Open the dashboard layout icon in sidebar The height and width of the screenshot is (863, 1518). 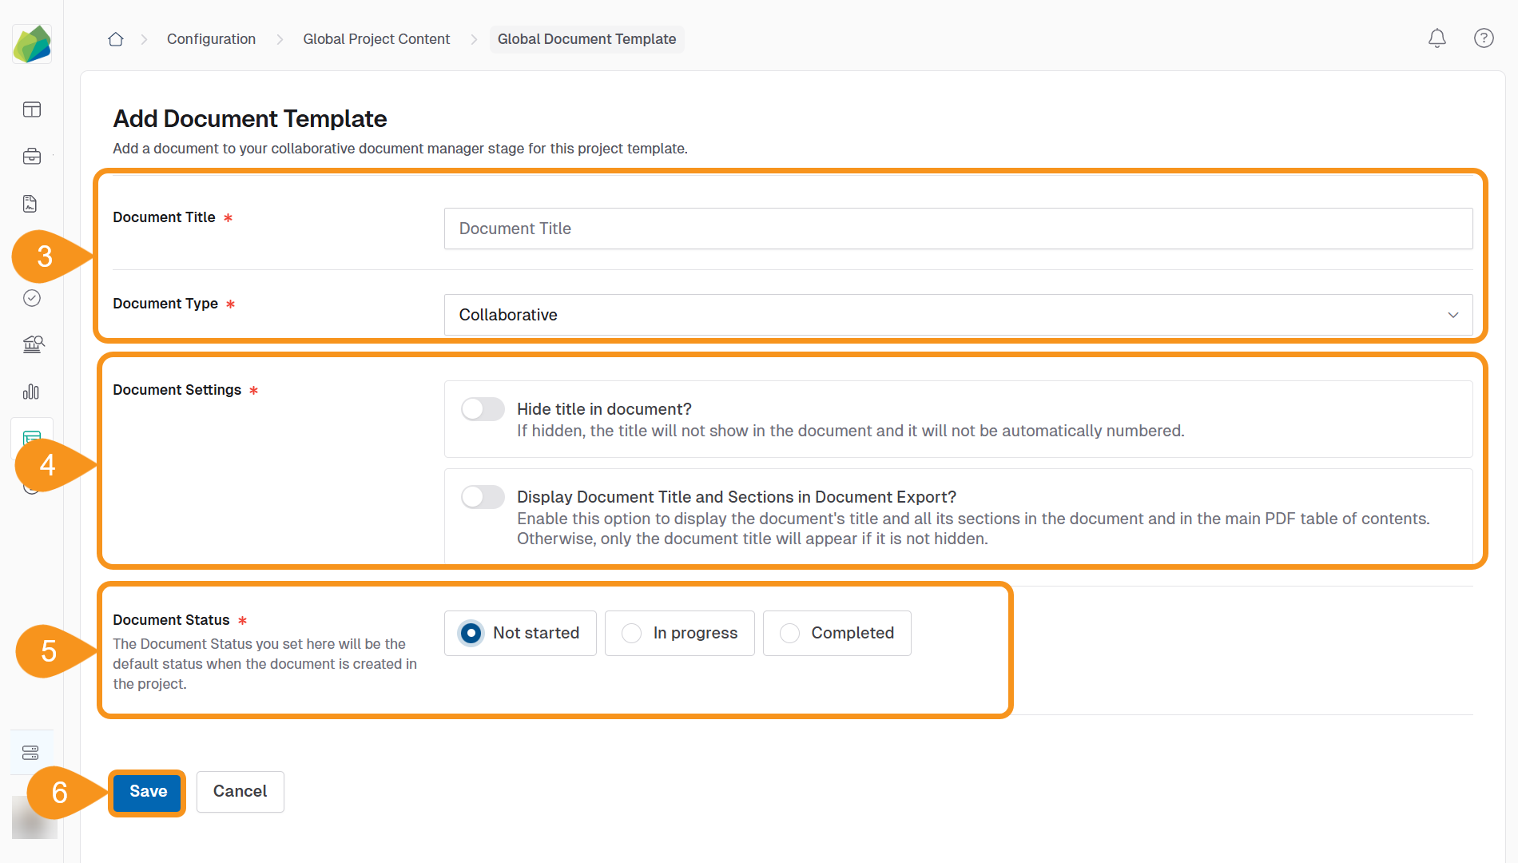32,109
